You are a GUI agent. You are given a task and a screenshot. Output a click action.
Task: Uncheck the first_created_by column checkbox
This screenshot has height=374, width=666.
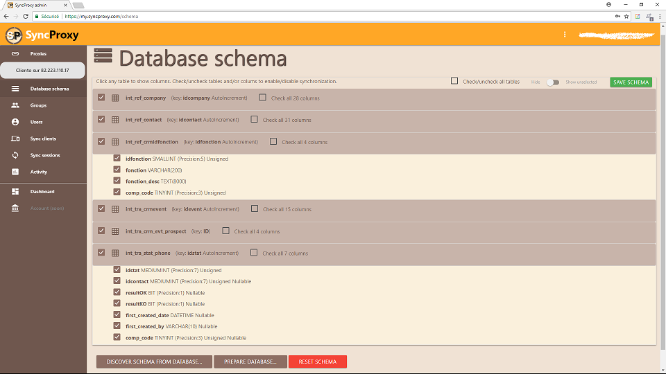[x=117, y=326]
